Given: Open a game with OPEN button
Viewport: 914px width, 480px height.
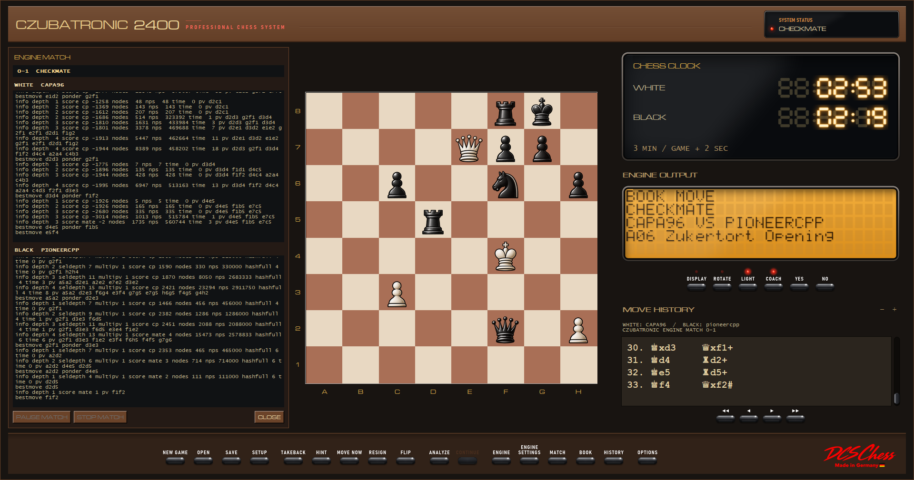Looking at the screenshot, I should pyautogui.click(x=203, y=460).
